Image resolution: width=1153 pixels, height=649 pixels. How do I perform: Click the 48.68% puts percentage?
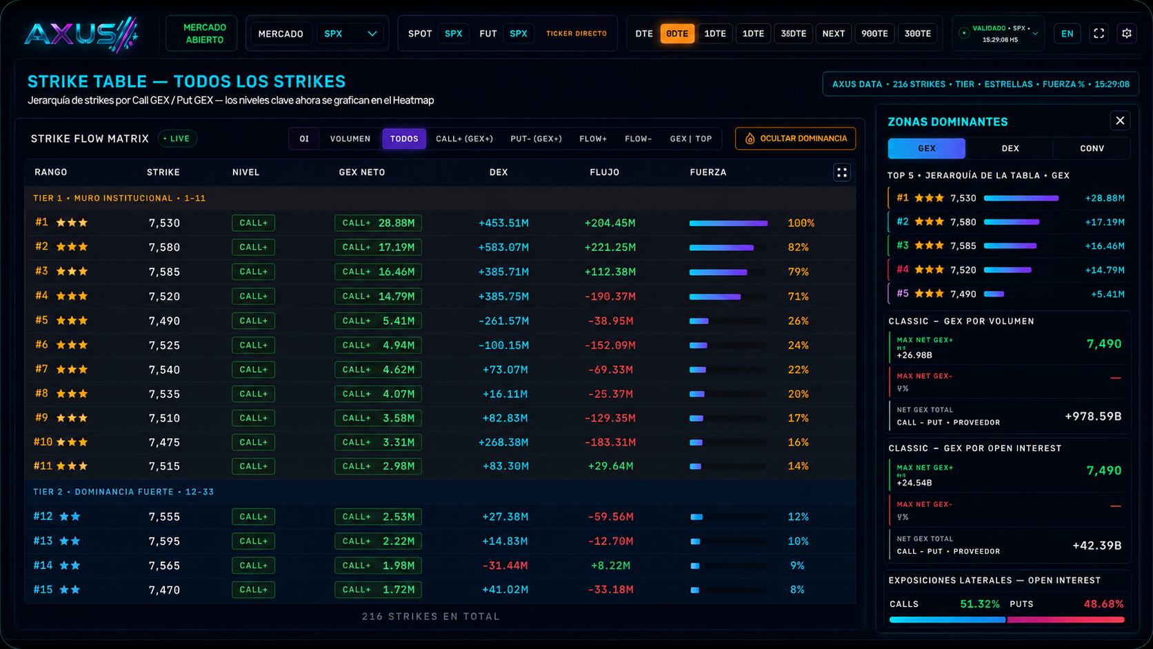1103,604
